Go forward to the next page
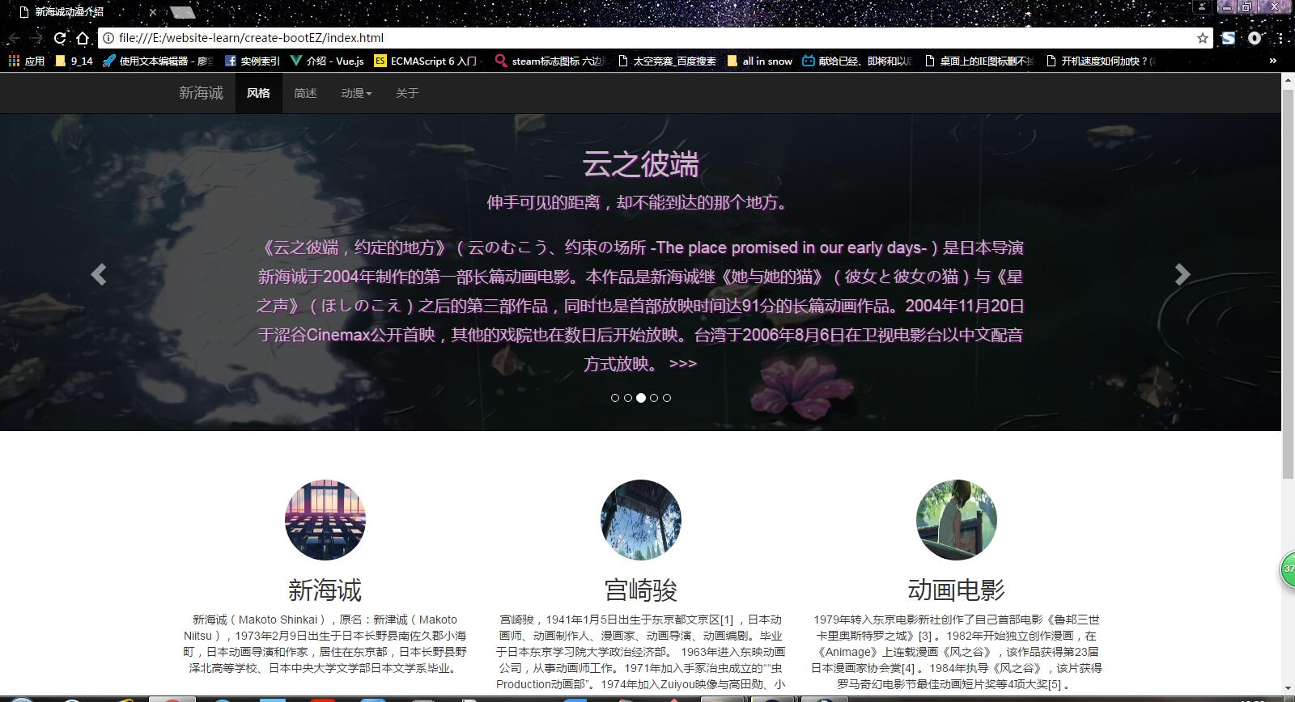 (x=36, y=38)
